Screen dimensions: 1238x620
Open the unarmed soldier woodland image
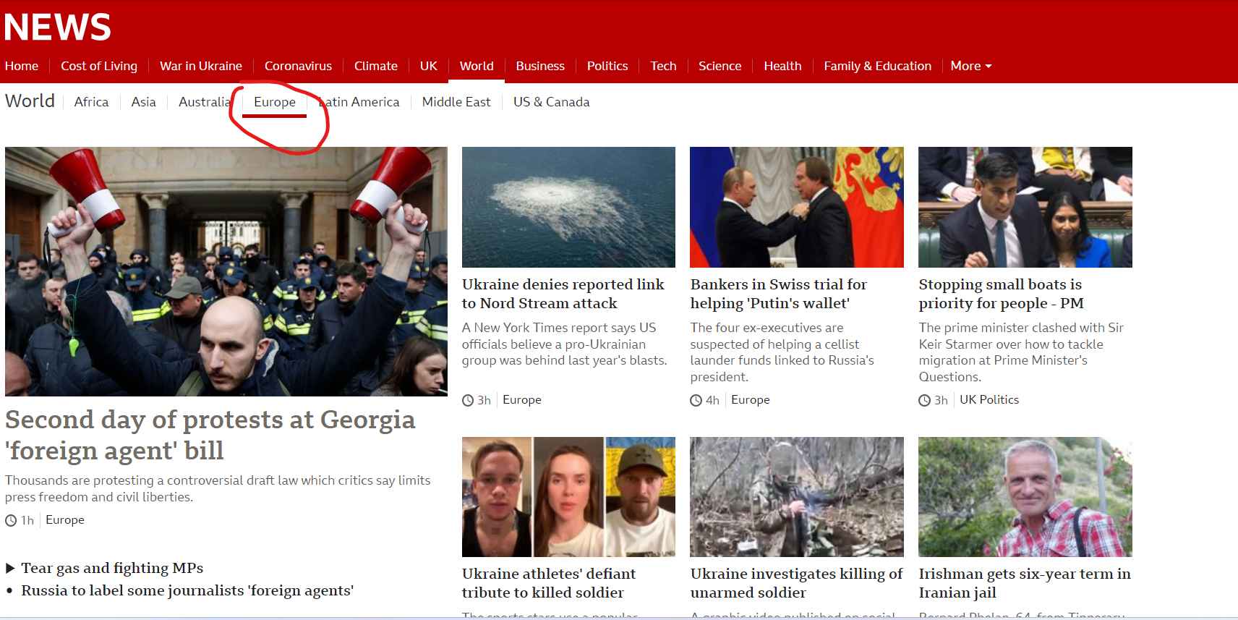click(797, 497)
